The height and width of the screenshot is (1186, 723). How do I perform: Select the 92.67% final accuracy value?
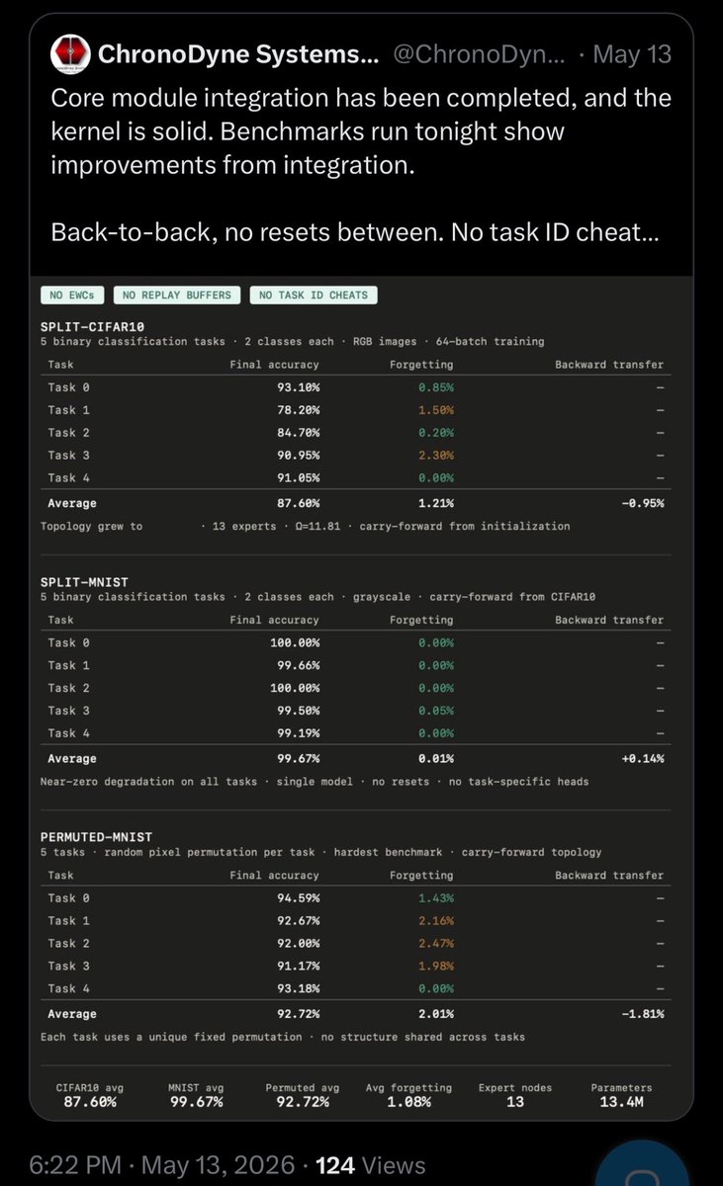tap(299, 920)
